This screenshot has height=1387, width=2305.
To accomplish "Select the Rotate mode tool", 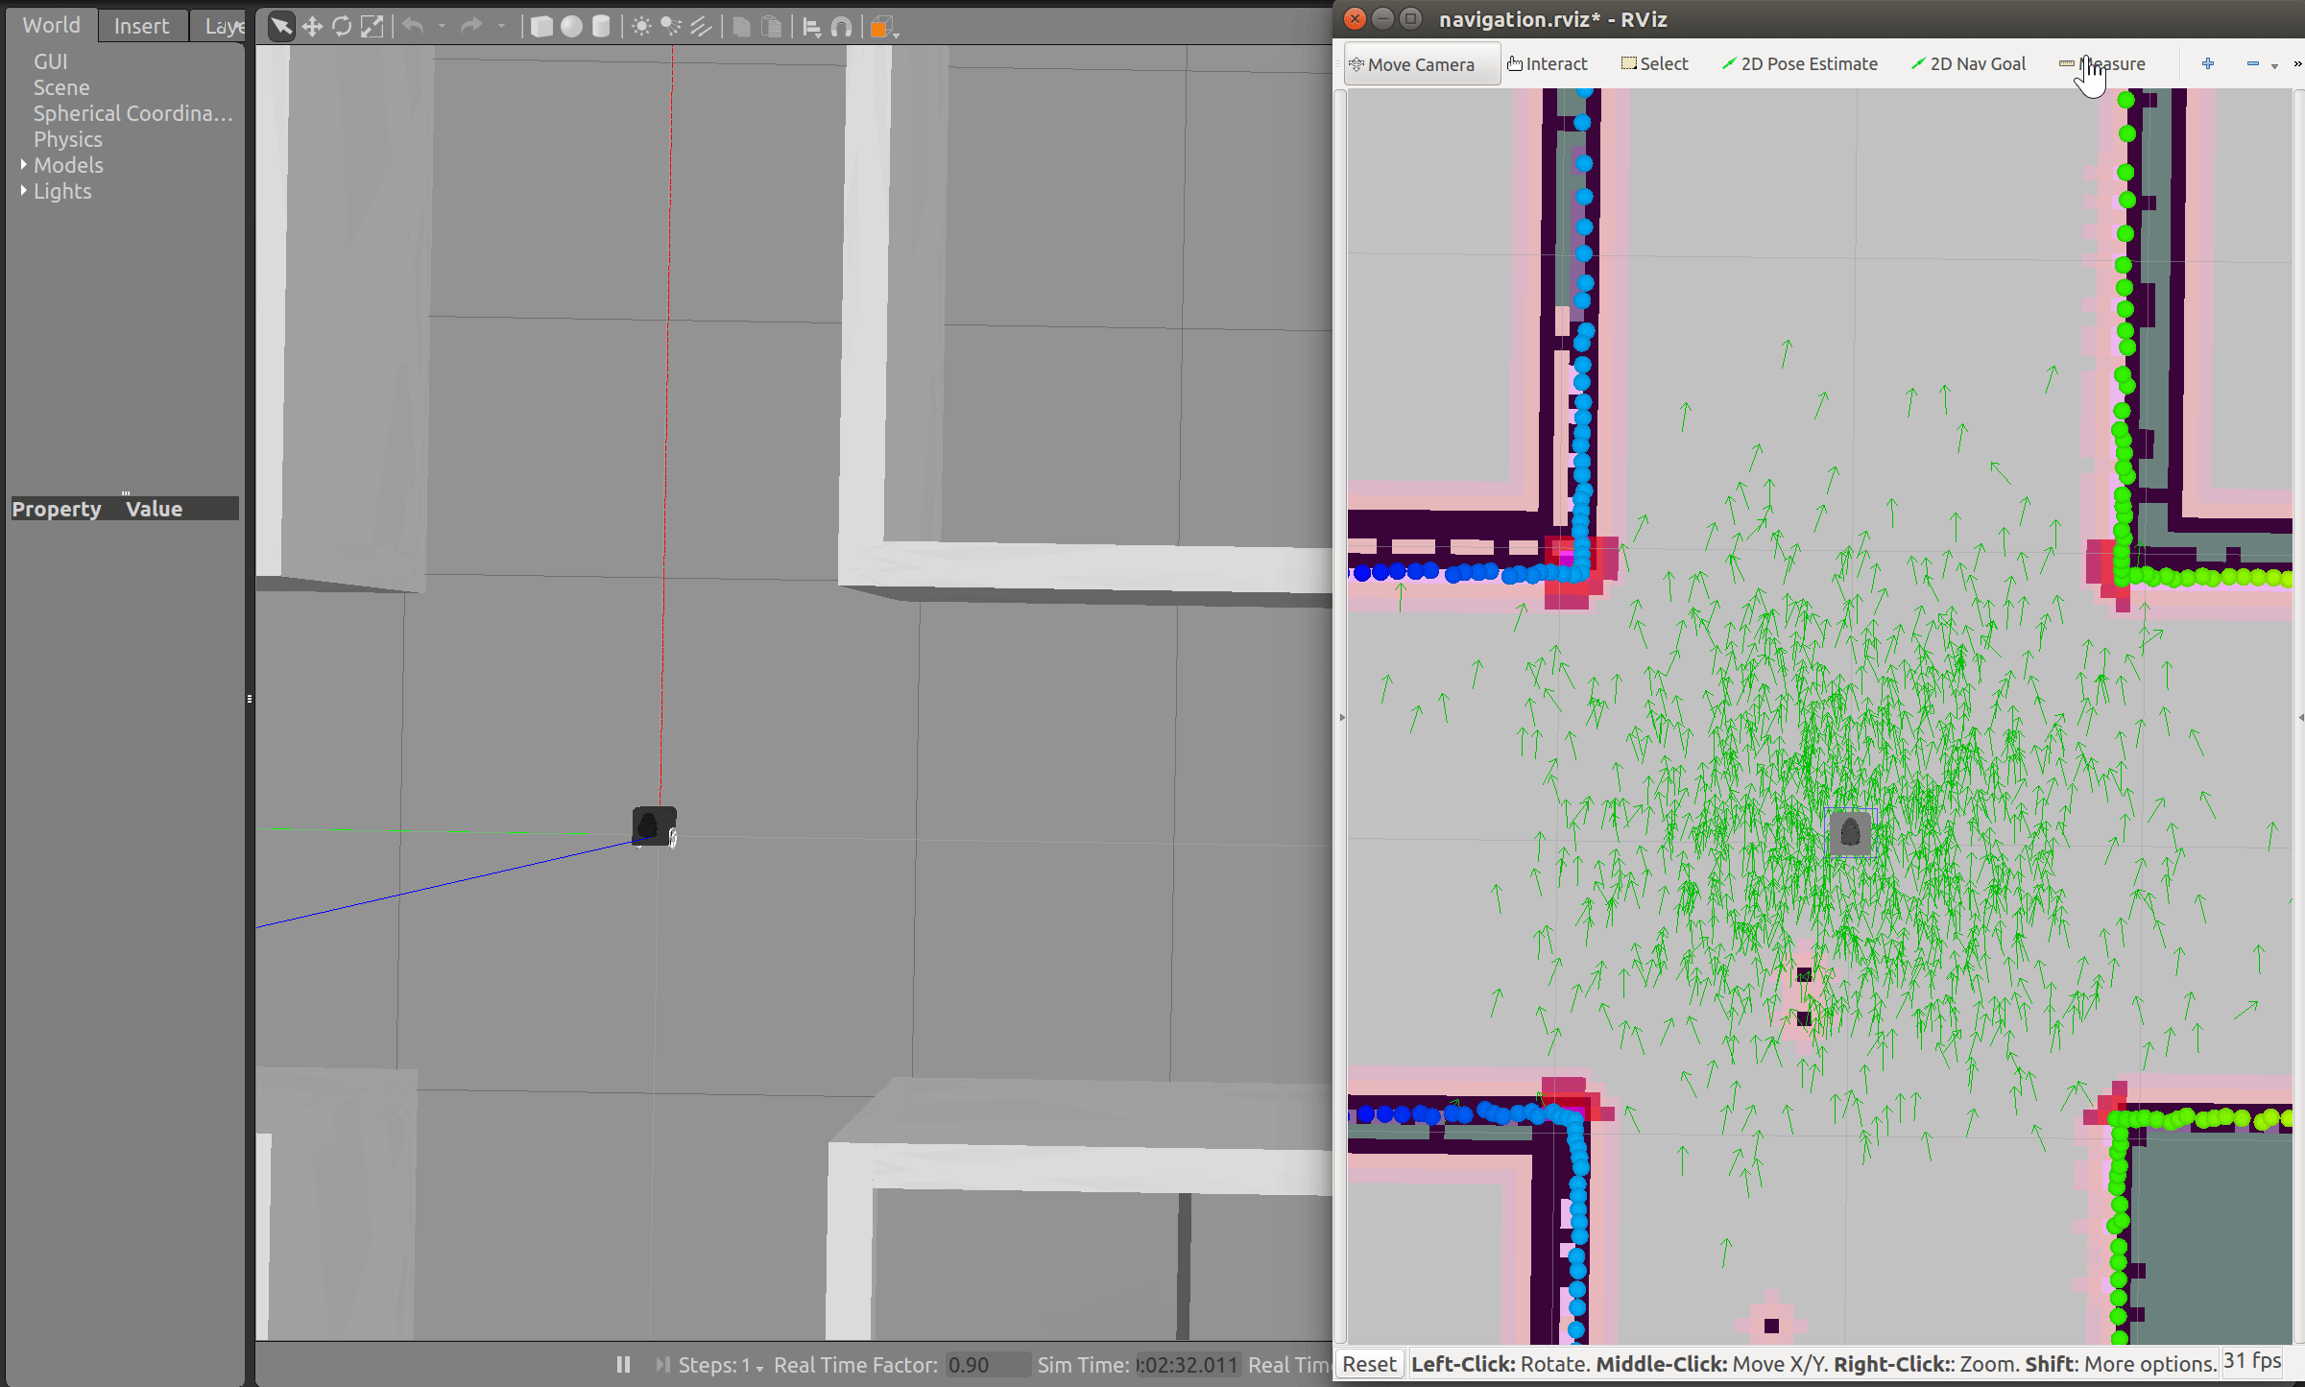I will tap(342, 27).
